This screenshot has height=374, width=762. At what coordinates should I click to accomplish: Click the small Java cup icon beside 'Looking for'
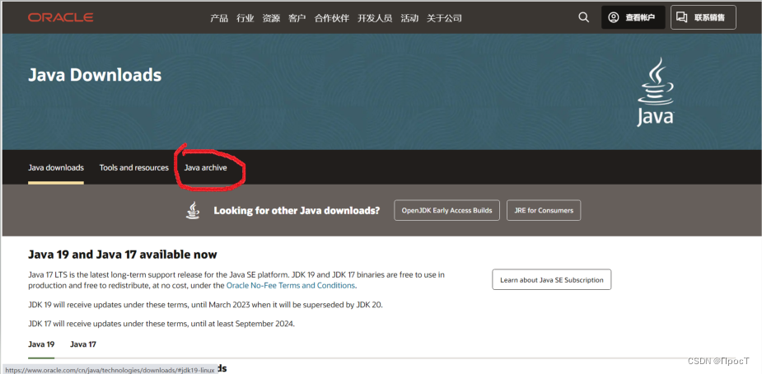pos(193,210)
